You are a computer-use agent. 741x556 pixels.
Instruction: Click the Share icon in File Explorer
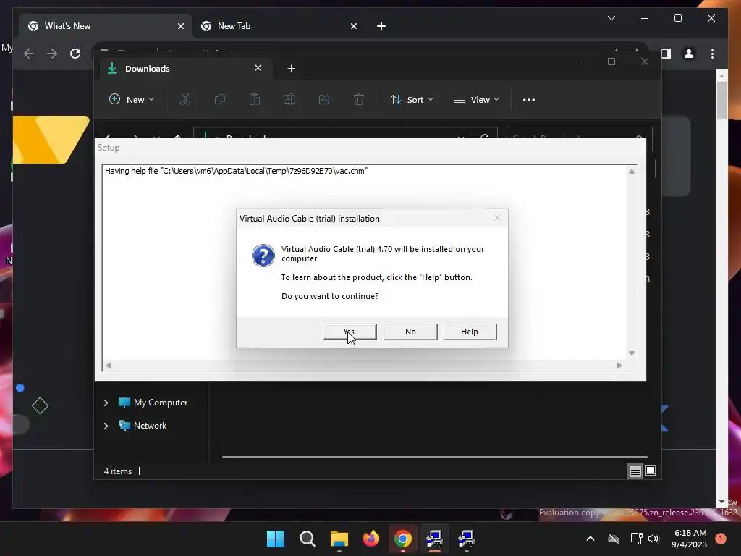tap(324, 99)
